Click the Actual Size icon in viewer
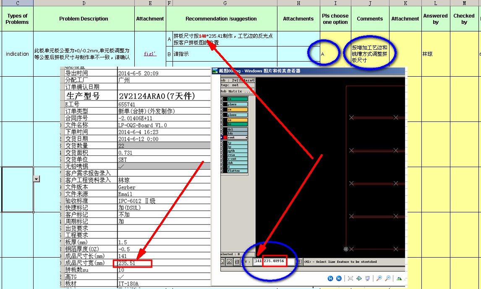 tap(359, 278)
